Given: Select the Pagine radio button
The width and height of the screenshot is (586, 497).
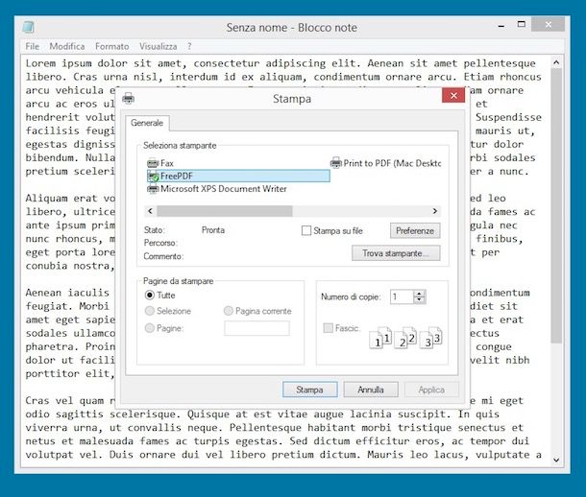Looking at the screenshot, I should (150, 328).
